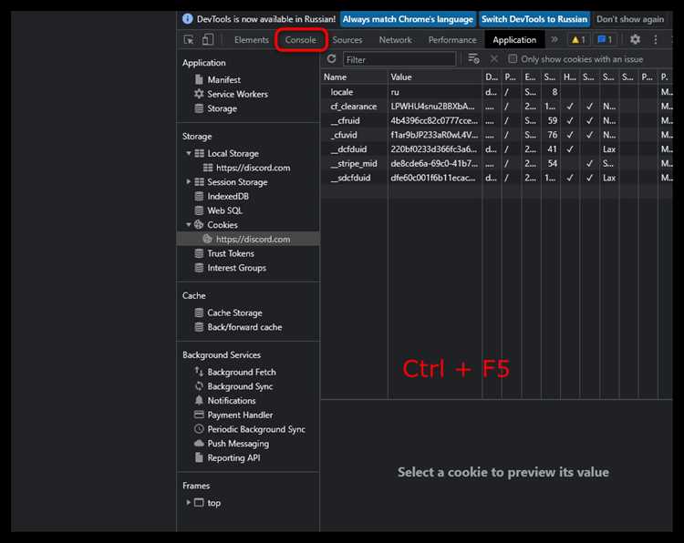Open Payment Handler service
Image resolution: width=684 pixels, height=543 pixels.
(233, 415)
